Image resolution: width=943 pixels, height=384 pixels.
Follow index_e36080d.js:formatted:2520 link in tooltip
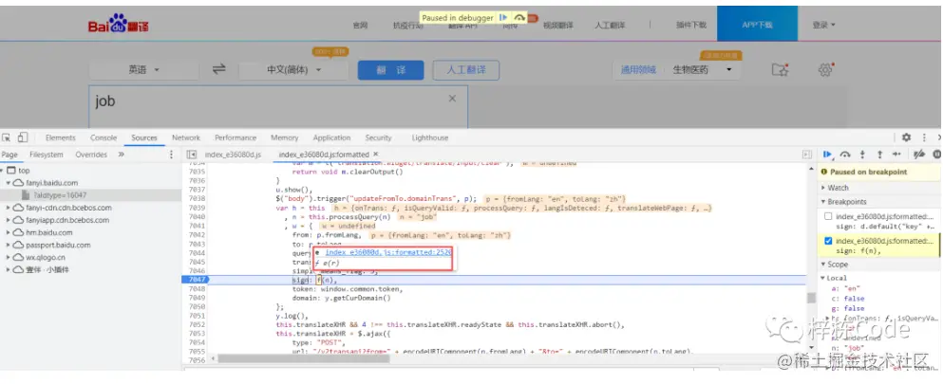point(388,253)
